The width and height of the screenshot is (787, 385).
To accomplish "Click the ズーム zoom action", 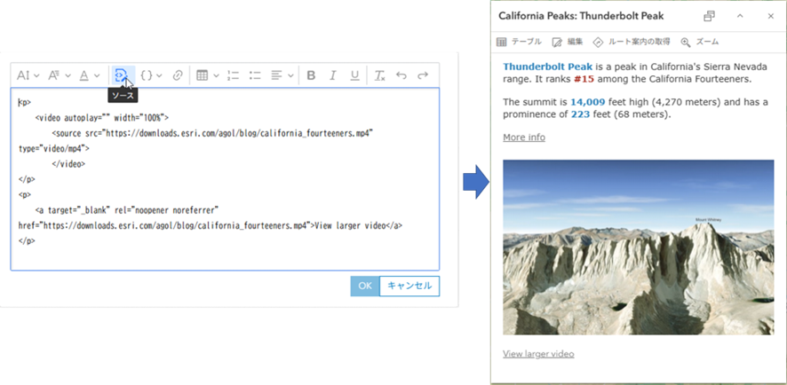I will coord(700,42).
